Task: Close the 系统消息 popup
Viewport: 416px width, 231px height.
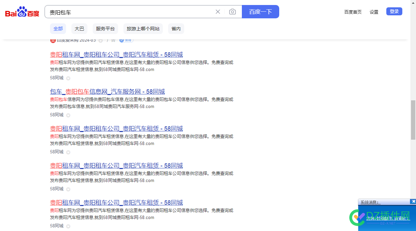Action: 413,201
